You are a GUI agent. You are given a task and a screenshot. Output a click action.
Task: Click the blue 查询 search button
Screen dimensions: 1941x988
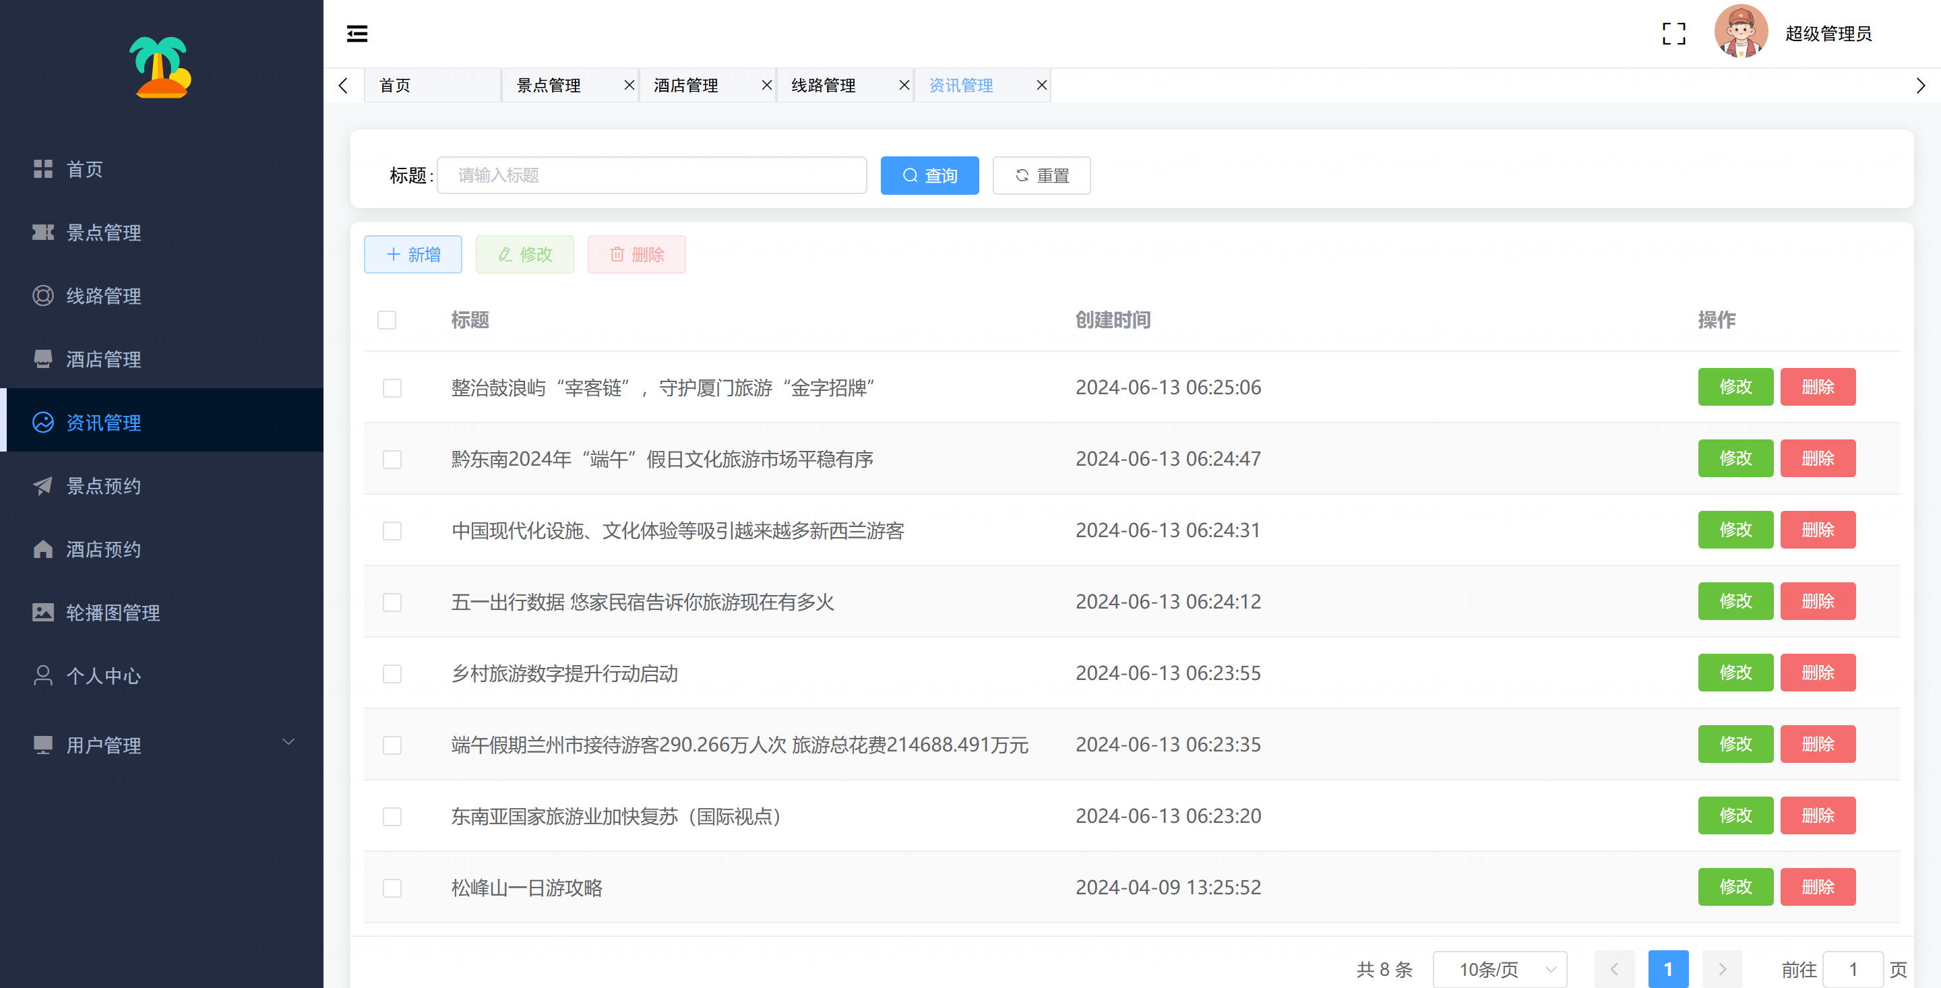point(929,176)
